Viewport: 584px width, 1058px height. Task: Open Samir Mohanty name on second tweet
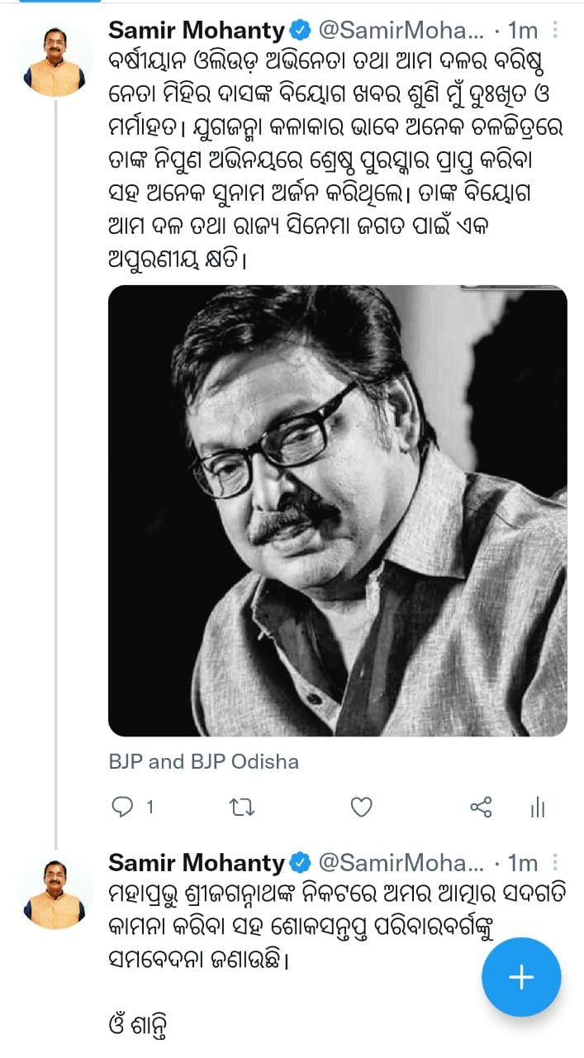[197, 864]
